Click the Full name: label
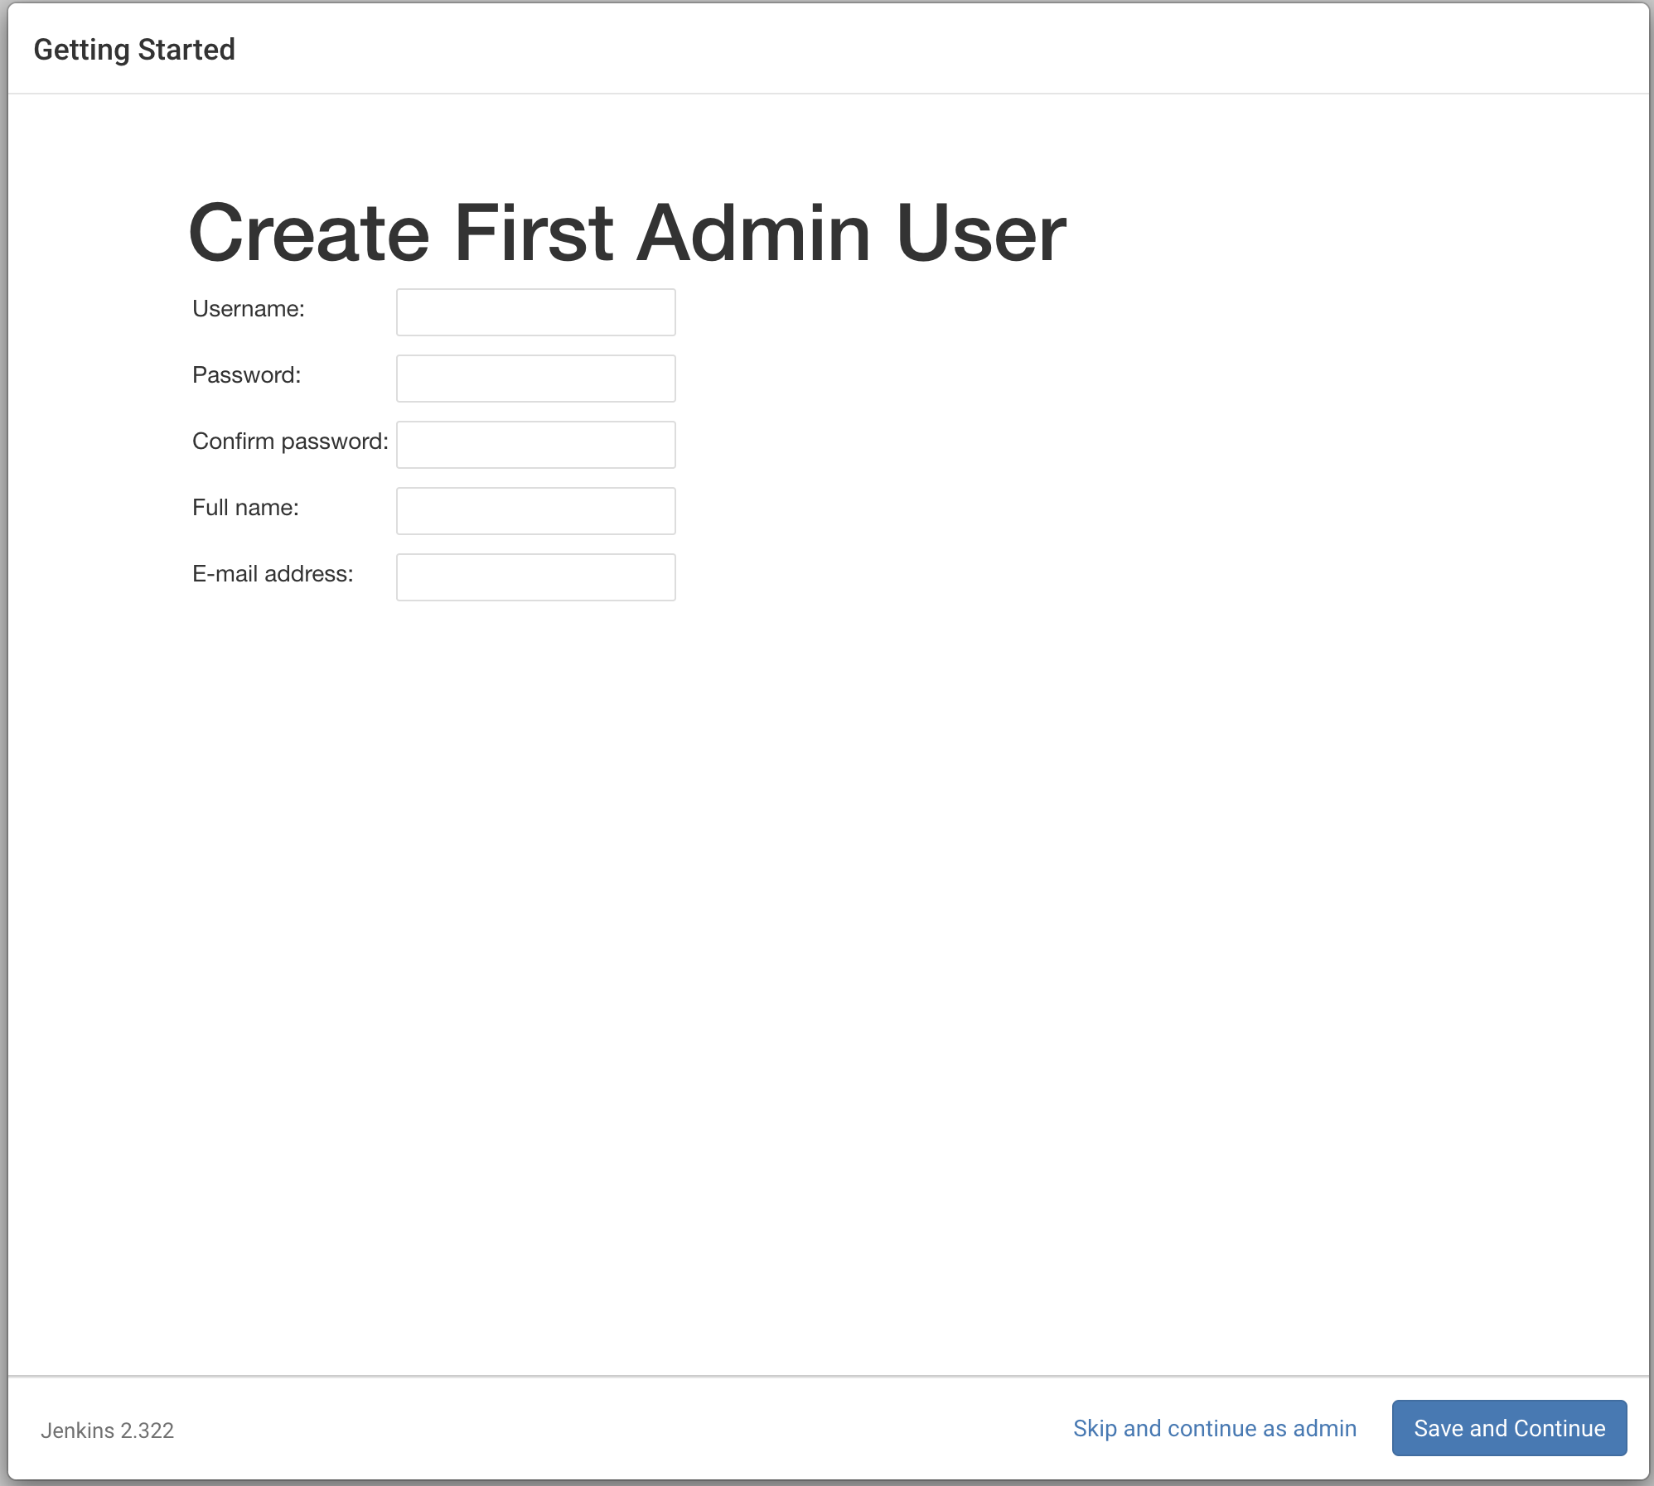This screenshot has width=1654, height=1486. coord(245,508)
